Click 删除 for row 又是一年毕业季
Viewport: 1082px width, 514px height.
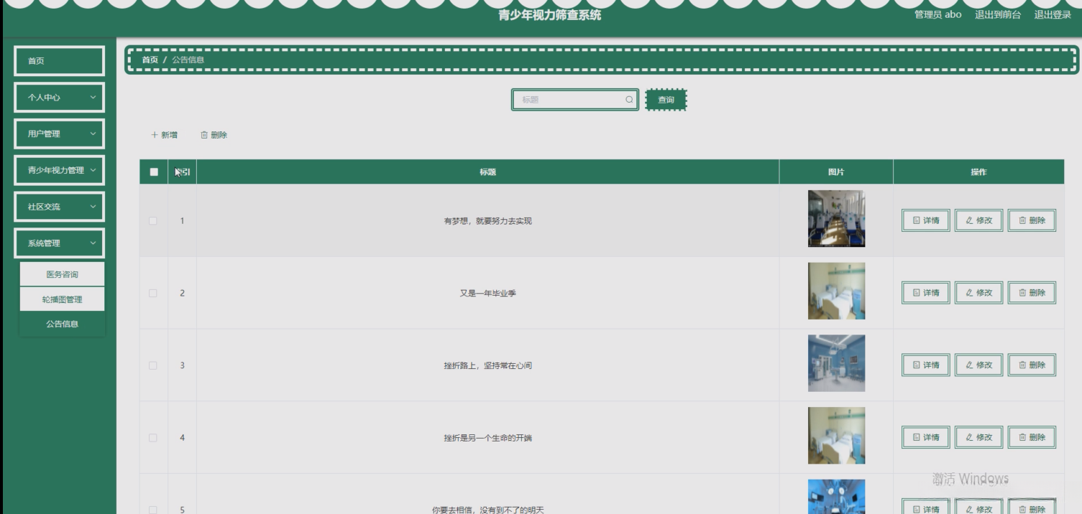click(1032, 293)
